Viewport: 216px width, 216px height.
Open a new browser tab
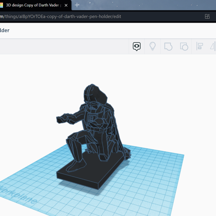77,5
